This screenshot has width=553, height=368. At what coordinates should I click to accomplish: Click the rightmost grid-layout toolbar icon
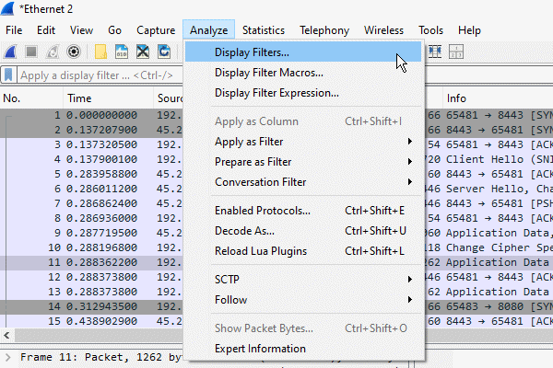point(456,52)
